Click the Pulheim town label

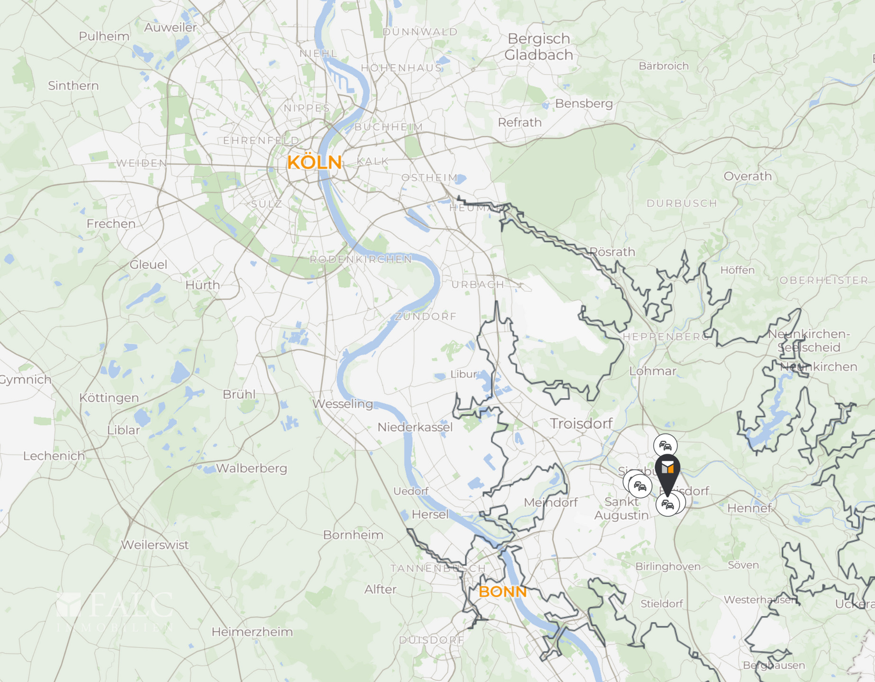pos(104,36)
